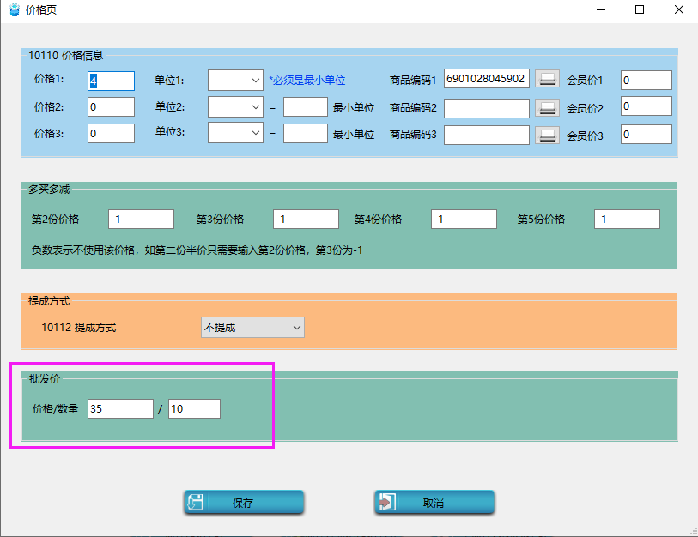Click the 会员价2 input field
Viewport: 698px width, 537px height.
[646, 106]
